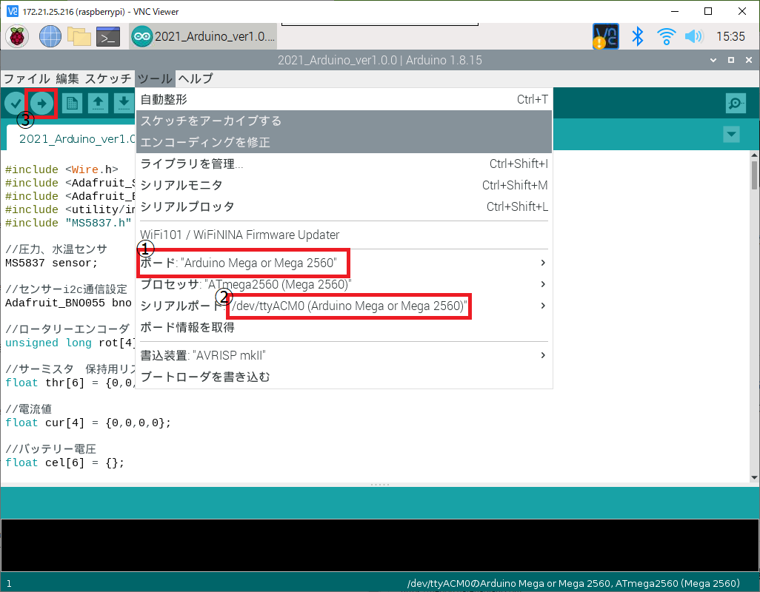Choose スケッチをアーカイブする menu entry
The image size is (760, 592).
[x=344, y=121]
